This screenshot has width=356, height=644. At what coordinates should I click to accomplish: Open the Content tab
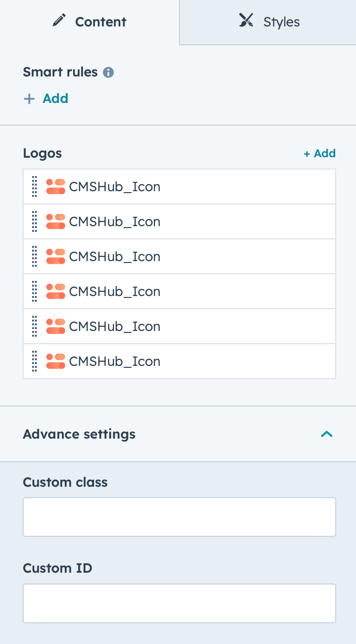pos(90,22)
